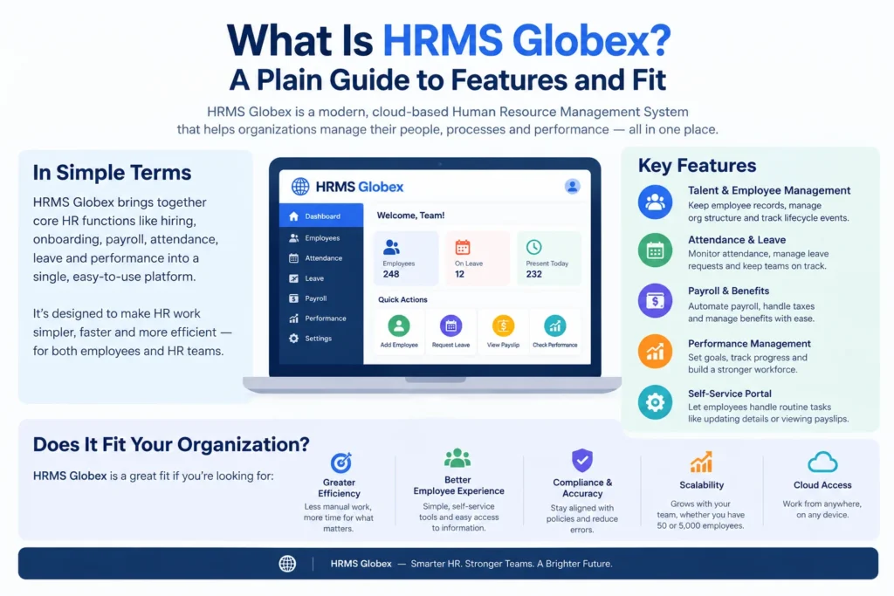This screenshot has width=894, height=596.
Task: Click "A Plain Guide to Features and Fit" subtitle
Action: 448,79
